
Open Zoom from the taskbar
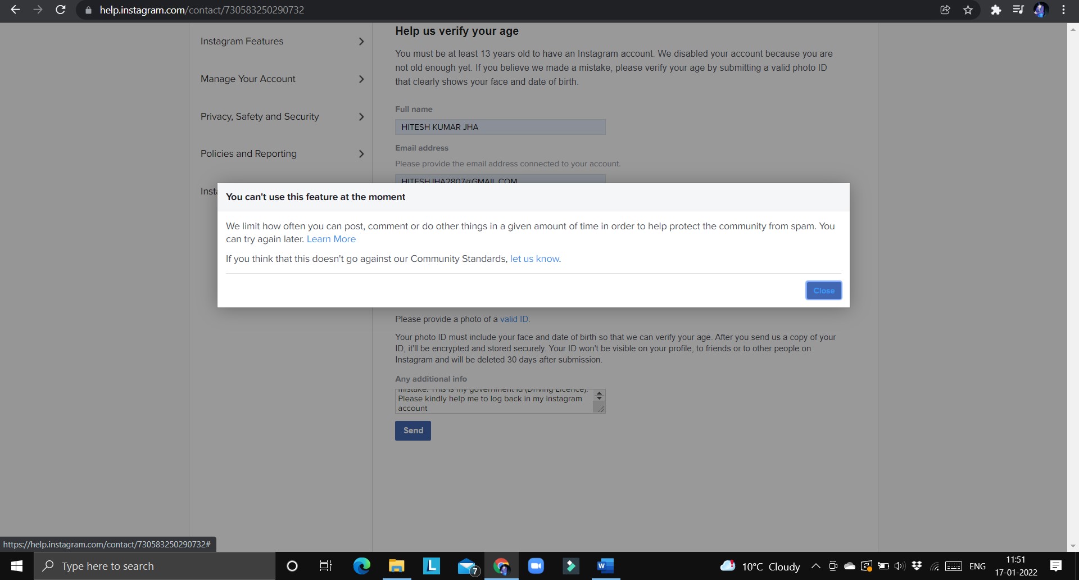537,566
